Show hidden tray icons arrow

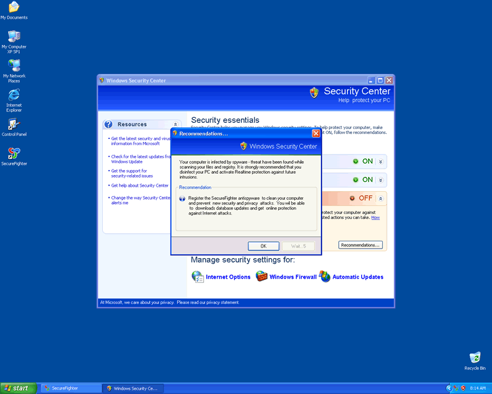click(449, 388)
